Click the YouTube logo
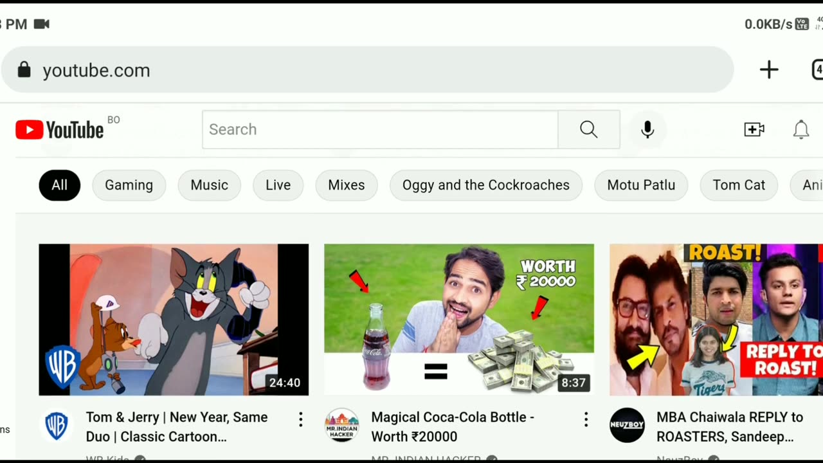 click(x=59, y=130)
